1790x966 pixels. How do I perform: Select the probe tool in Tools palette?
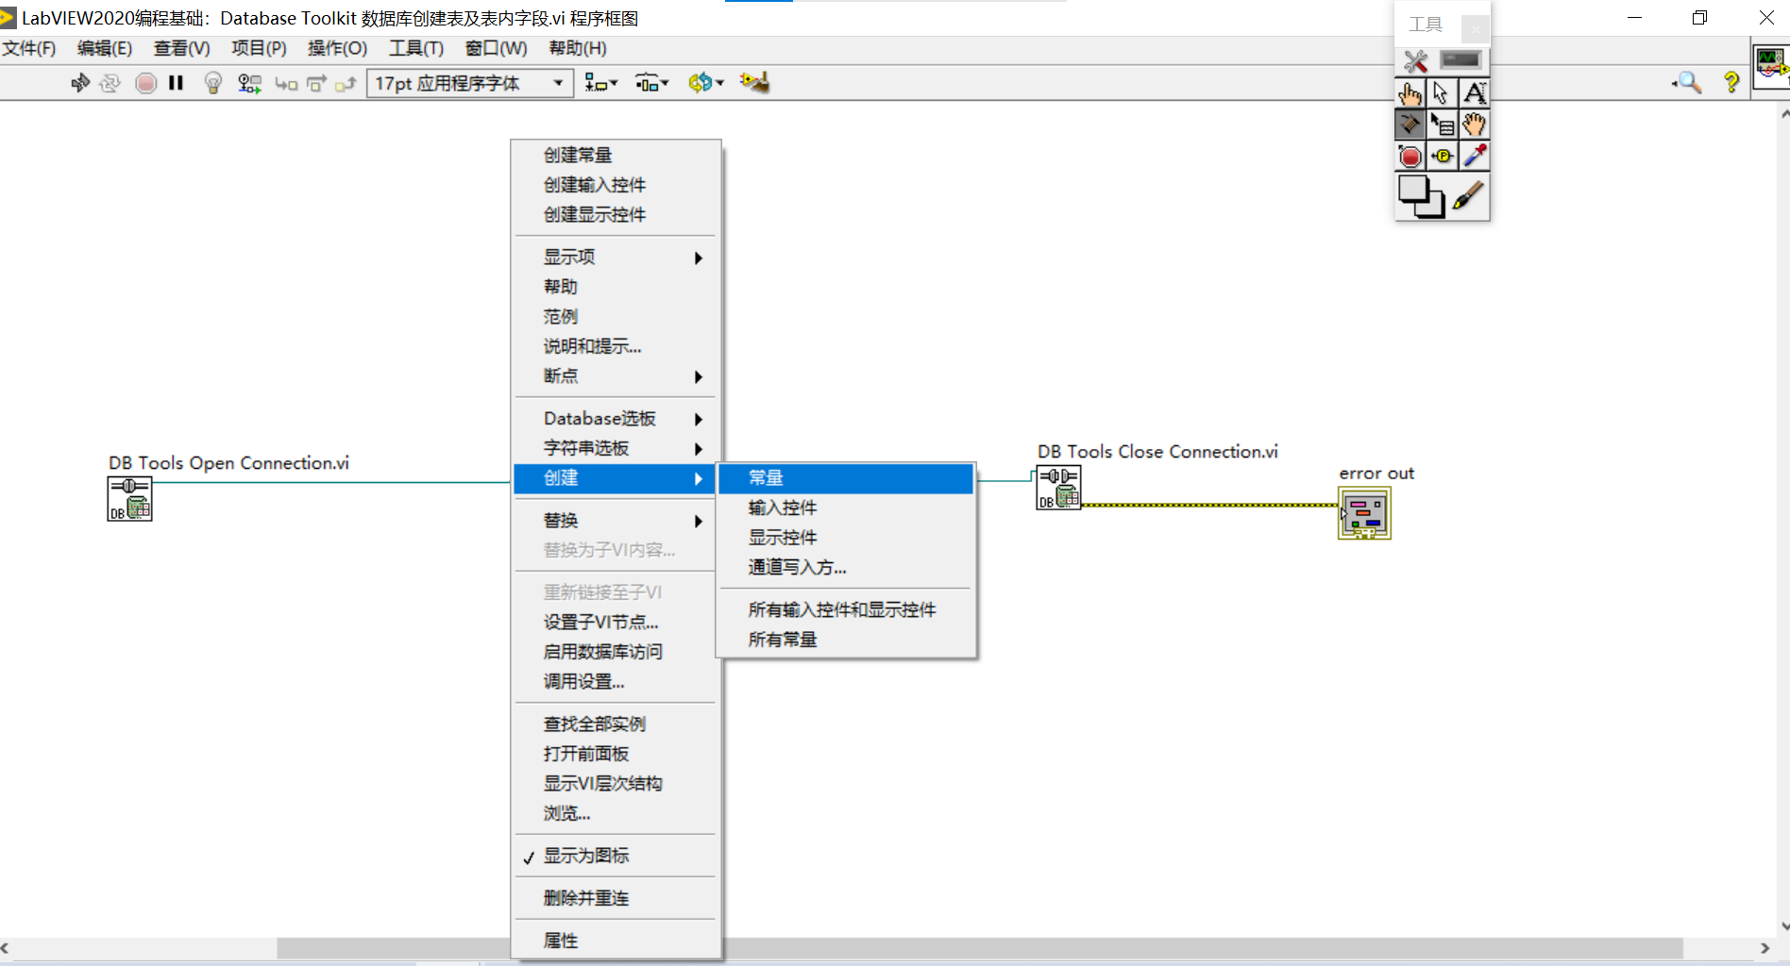[x=1442, y=156]
